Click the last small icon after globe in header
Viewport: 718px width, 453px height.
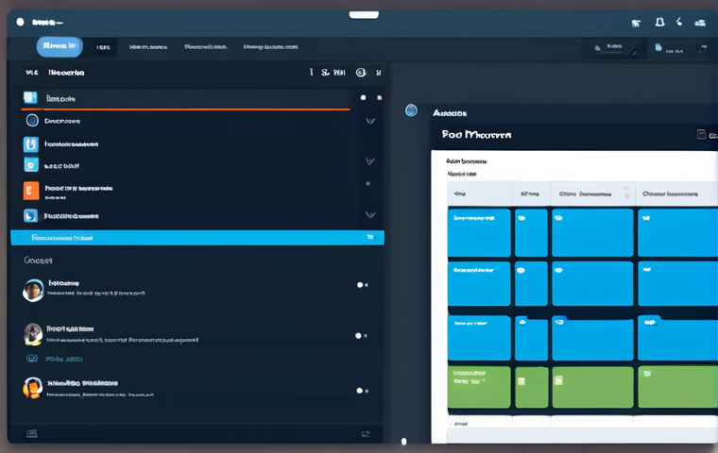pyautogui.click(x=378, y=73)
